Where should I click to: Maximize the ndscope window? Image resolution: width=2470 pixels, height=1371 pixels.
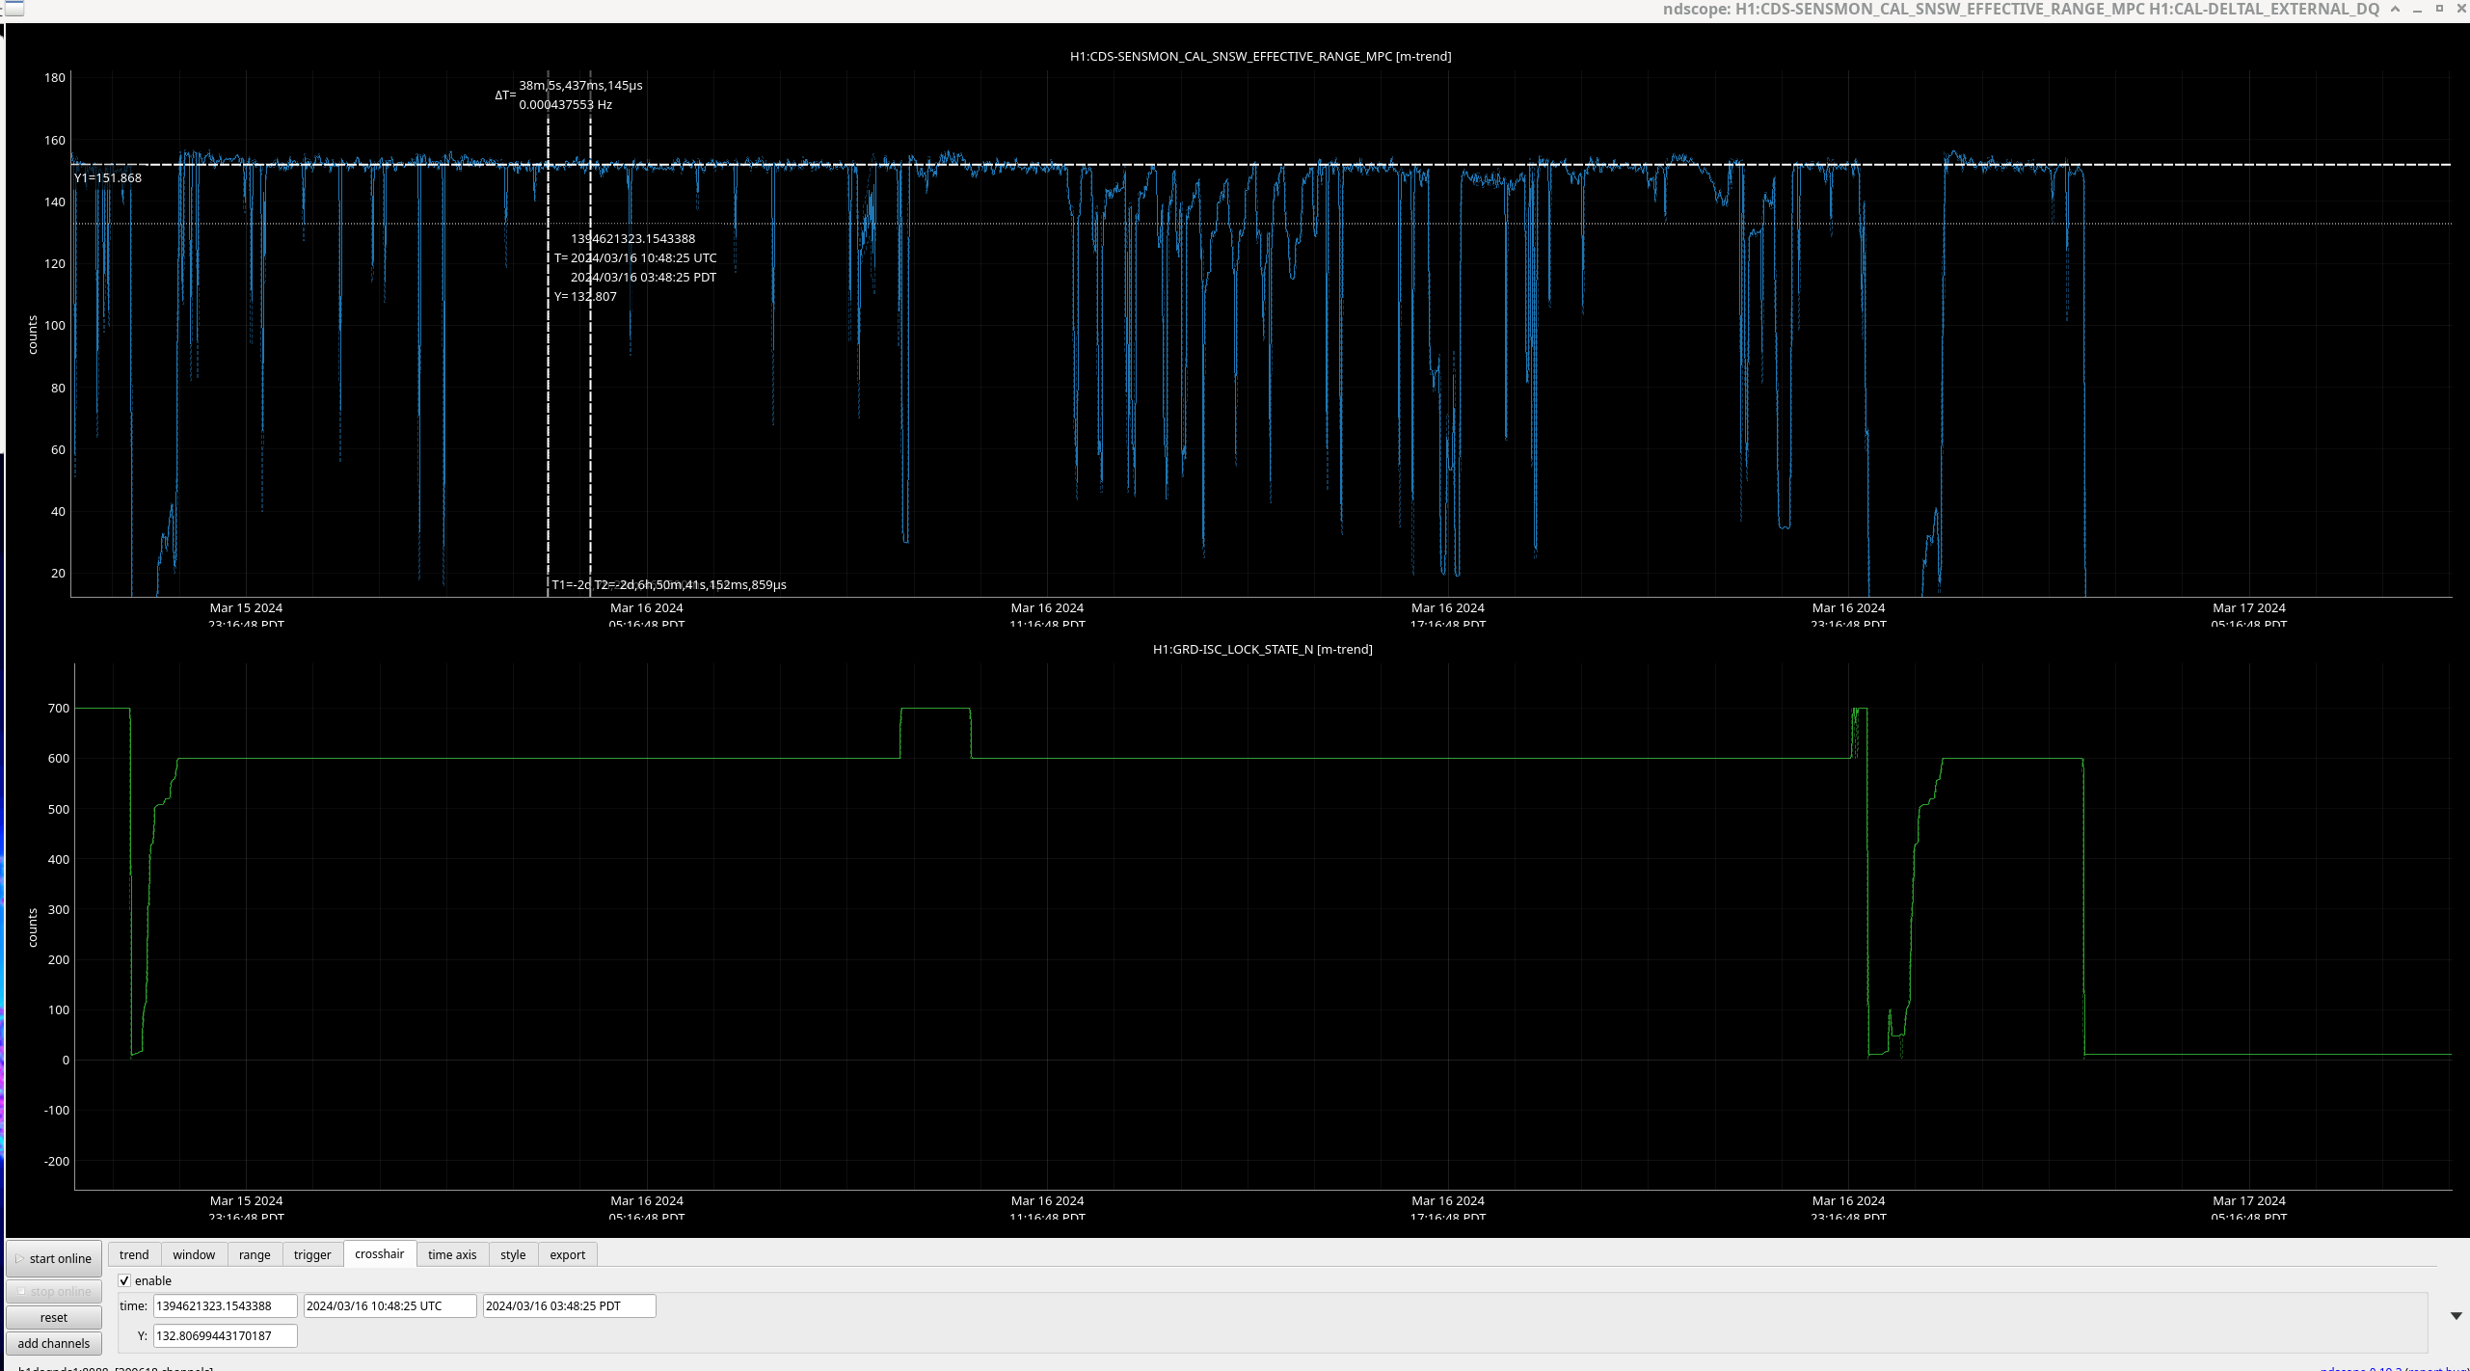coord(2439,9)
